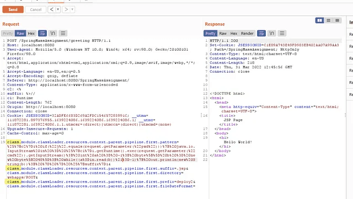Click the fileDateFormat parameter line
Image resolution: width=353 pixels, height=199 pixels.
coord(101,186)
